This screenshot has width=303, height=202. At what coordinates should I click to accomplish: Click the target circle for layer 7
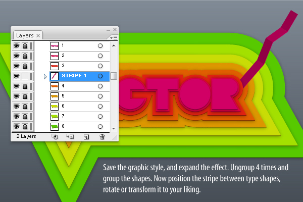[100, 116]
